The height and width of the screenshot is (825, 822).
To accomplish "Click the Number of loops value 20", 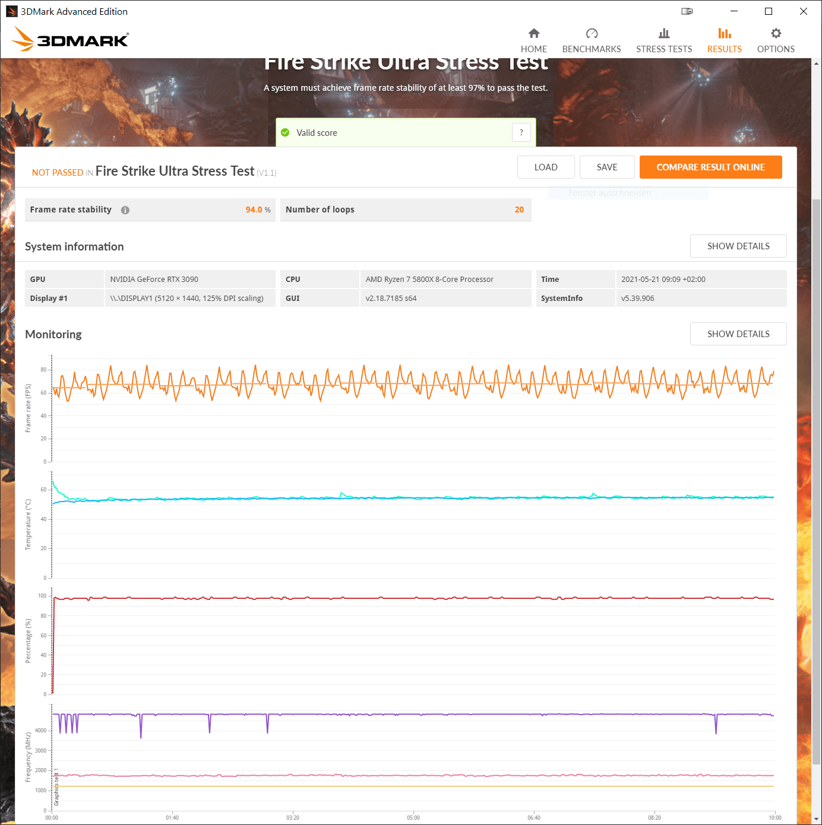I will pyautogui.click(x=519, y=210).
